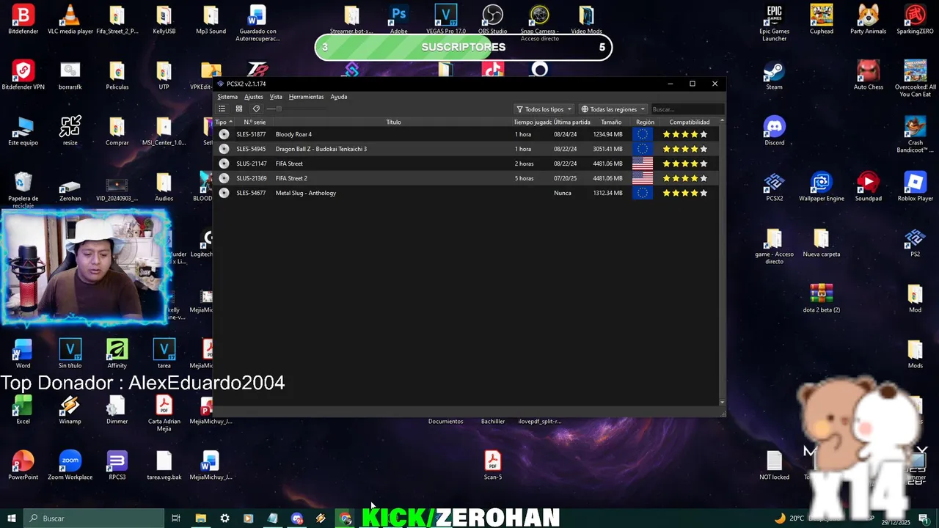Sort game list by Región column
939x528 pixels.
(x=645, y=122)
